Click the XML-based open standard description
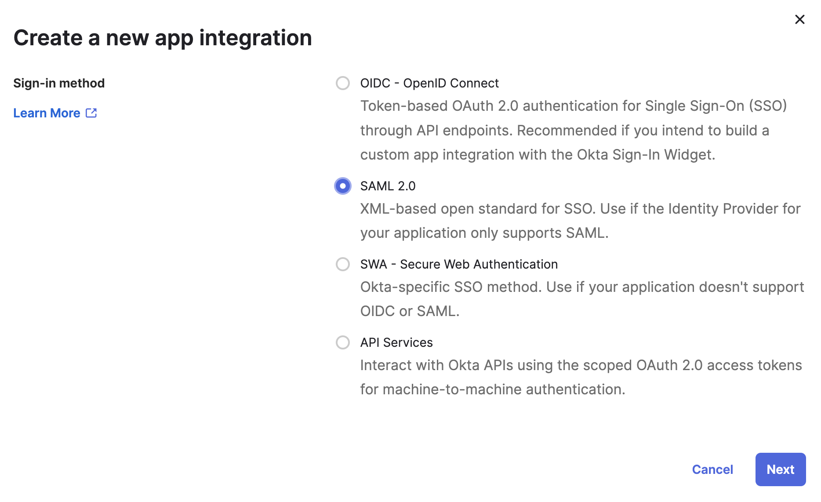The height and width of the screenshot is (502, 821). (x=580, y=209)
